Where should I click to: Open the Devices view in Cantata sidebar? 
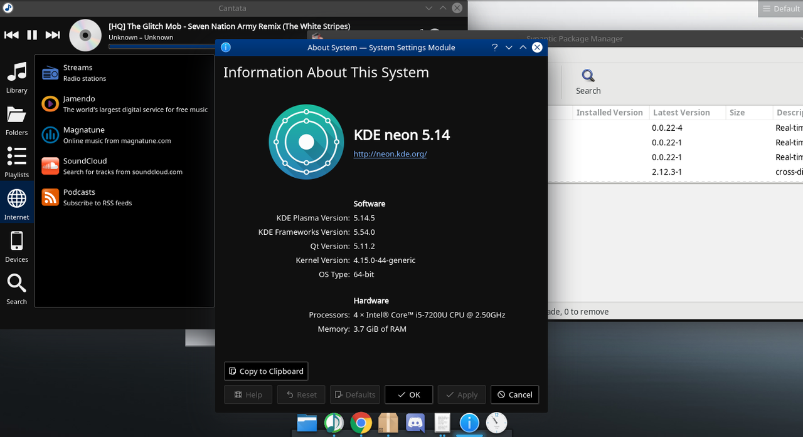17,247
